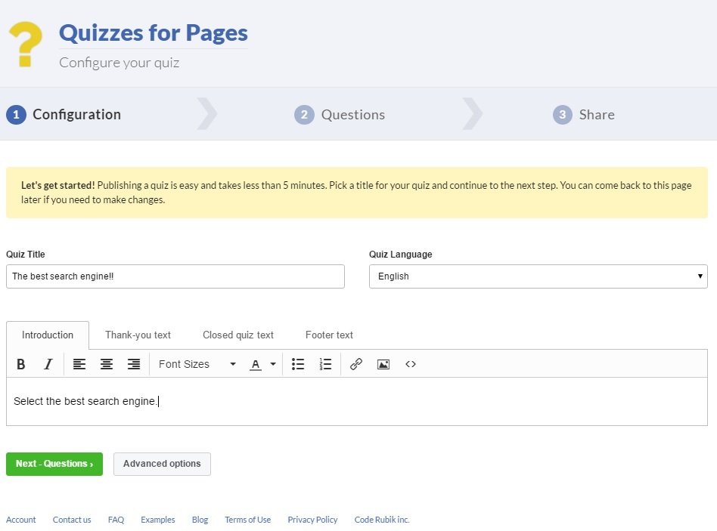Viewport: 717px width, 531px height.
Task: Click inside the Quiz Title field
Action: coord(174,276)
